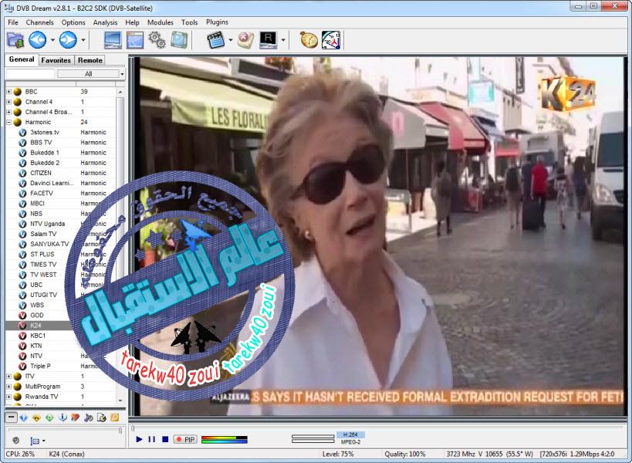
Task: Select the General tab
Action: (22, 59)
